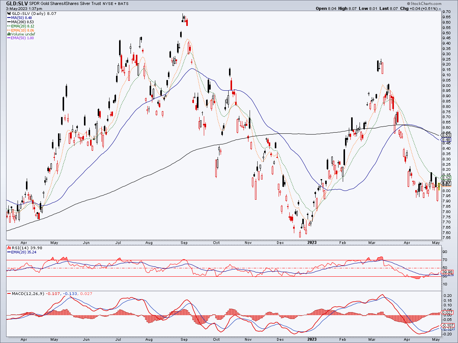Screen dimensions: 458x343
Task: Click the 9.70 price axis label
Action: [446, 12]
